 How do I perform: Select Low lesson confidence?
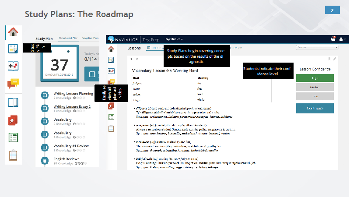point(315,96)
